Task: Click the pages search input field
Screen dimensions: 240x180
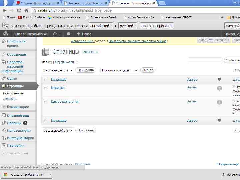Action: (205, 60)
